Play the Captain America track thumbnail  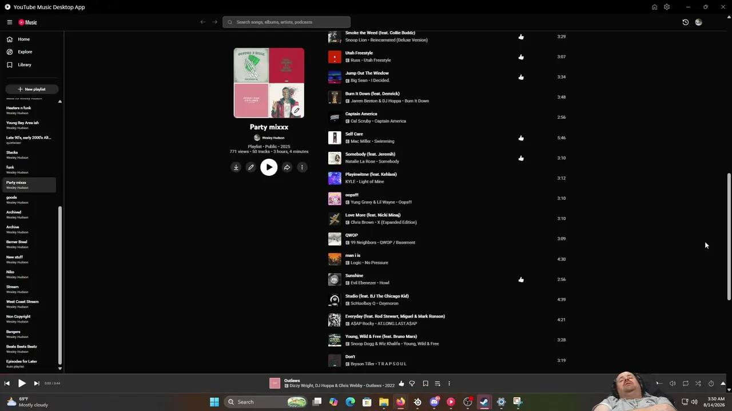[335, 118]
